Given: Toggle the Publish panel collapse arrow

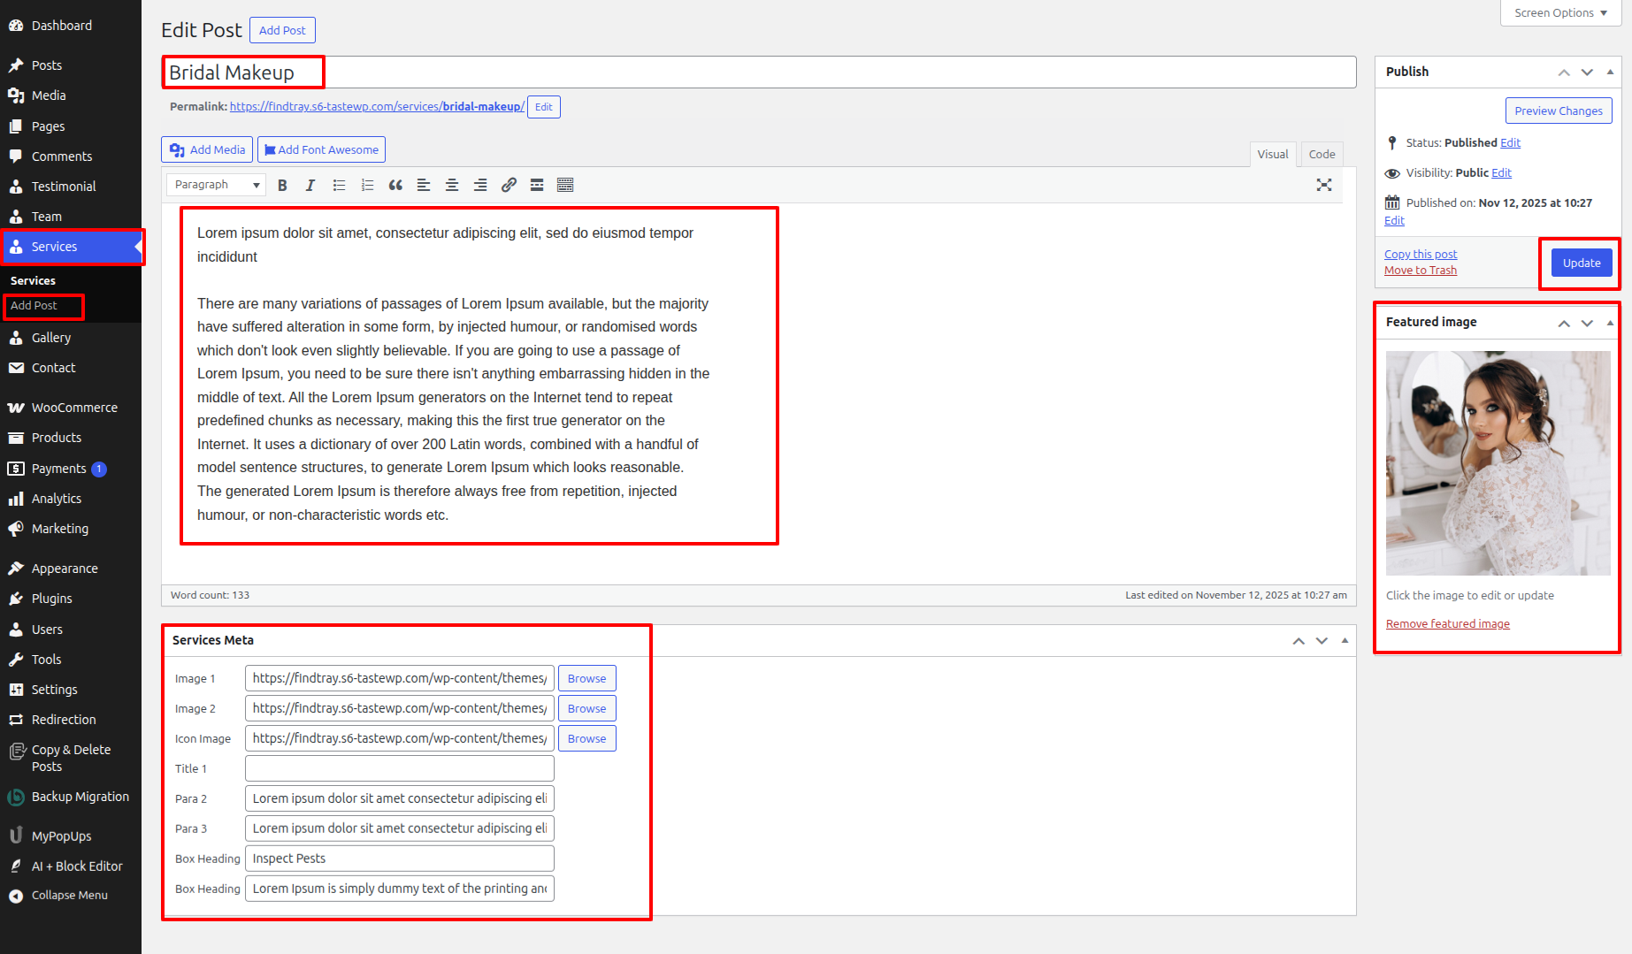Looking at the screenshot, I should pos(1610,72).
